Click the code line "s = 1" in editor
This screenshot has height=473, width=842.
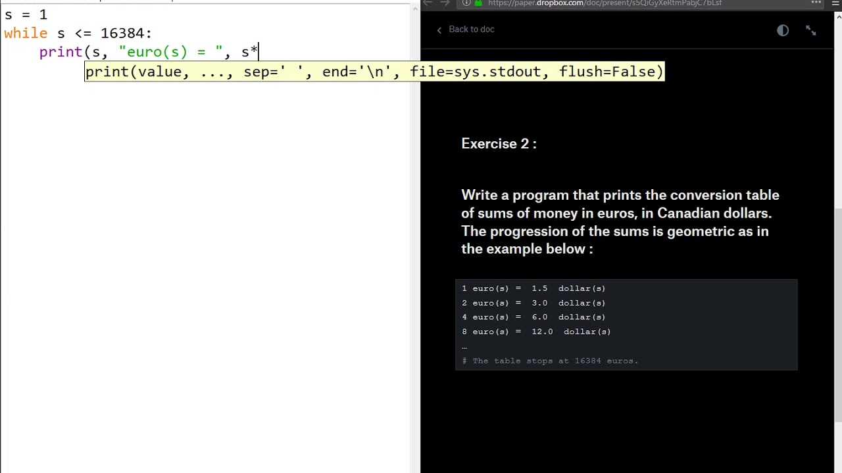click(x=26, y=14)
